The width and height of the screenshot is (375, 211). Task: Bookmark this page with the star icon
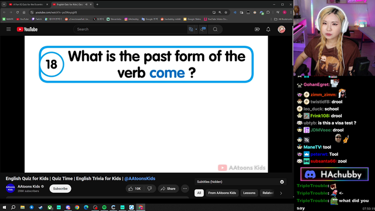click(226, 12)
